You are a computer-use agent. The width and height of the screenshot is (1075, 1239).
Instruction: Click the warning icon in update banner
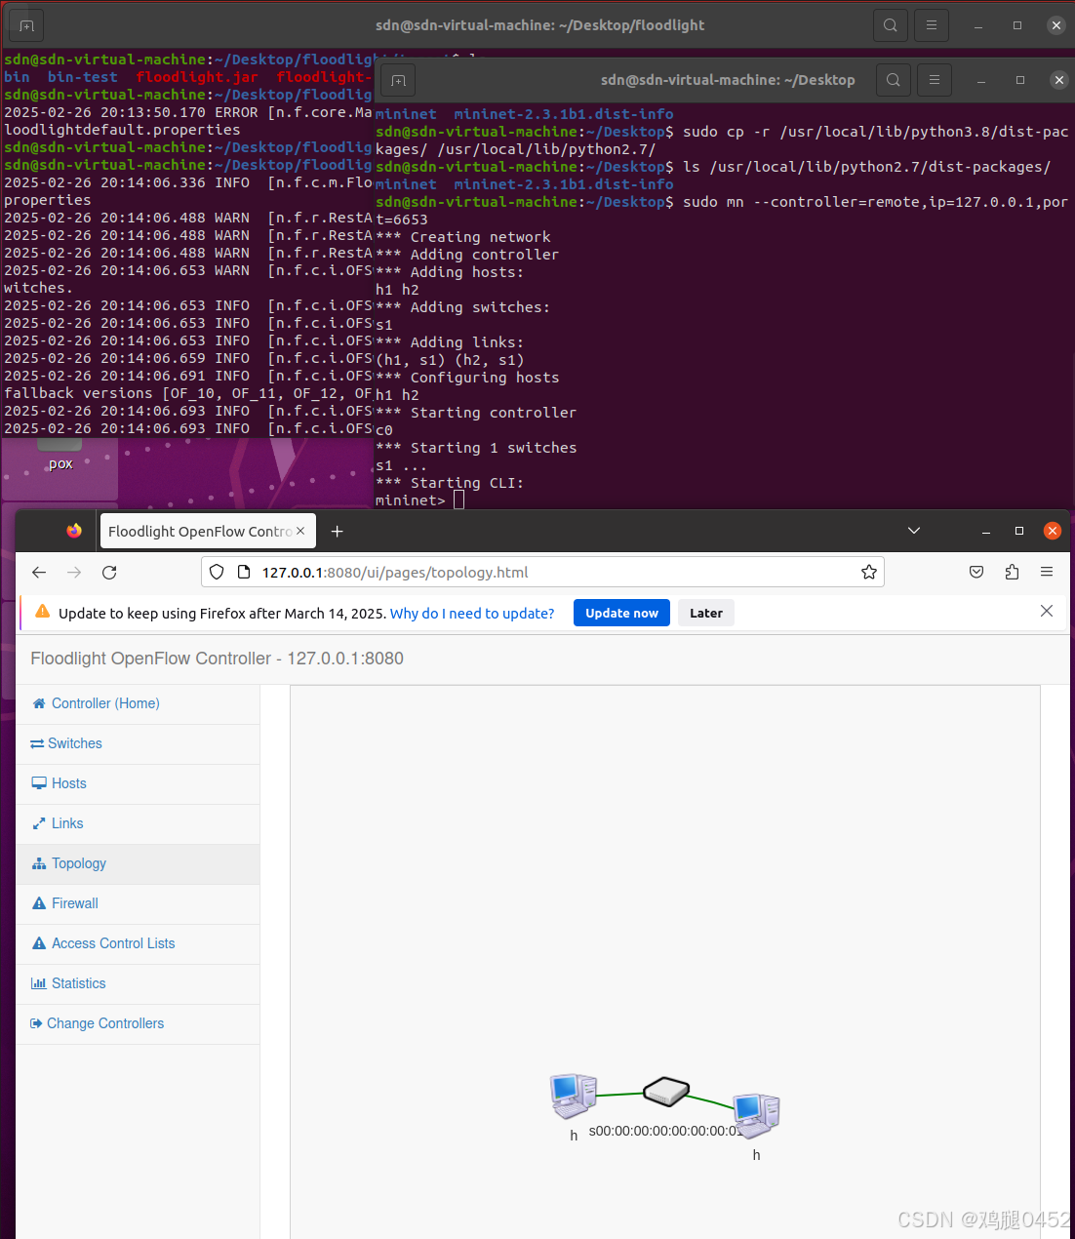click(42, 612)
